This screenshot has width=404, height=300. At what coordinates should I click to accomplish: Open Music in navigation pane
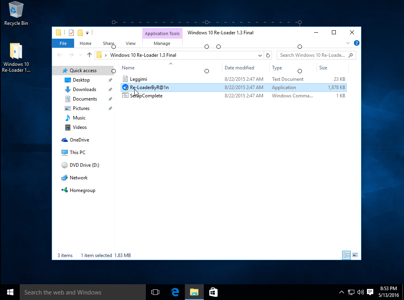pos(79,118)
